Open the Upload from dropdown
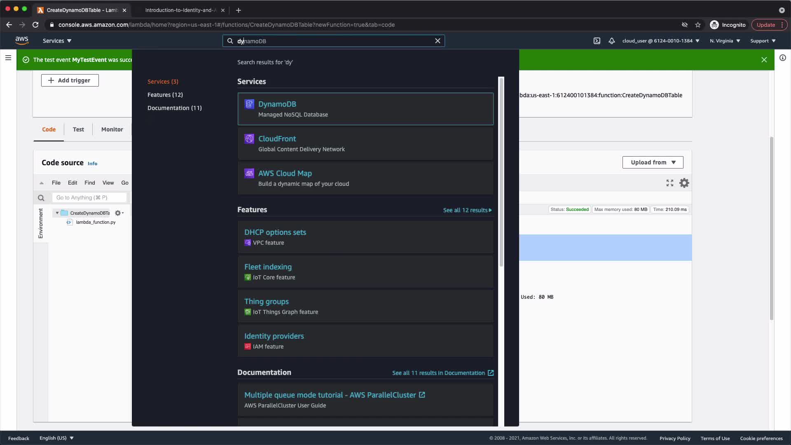The height and width of the screenshot is (445, 791). 653,162
